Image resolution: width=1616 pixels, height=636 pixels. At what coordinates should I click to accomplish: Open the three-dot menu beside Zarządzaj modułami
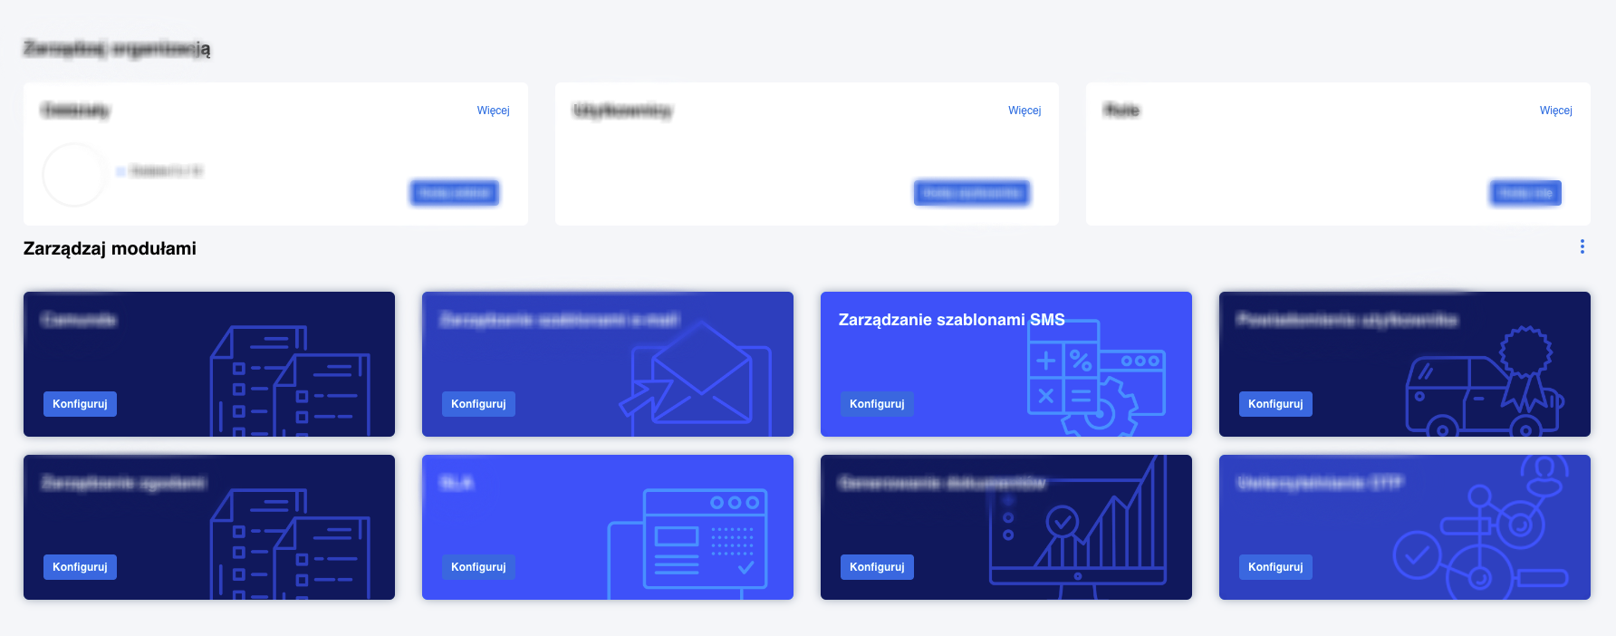click(x=1582, y=246)
